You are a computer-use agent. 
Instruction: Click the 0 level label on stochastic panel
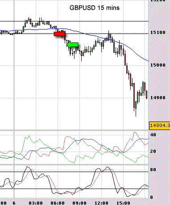point(152,198)
